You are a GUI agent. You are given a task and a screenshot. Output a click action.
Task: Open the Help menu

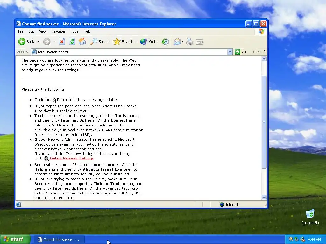(x=87, y=31)
